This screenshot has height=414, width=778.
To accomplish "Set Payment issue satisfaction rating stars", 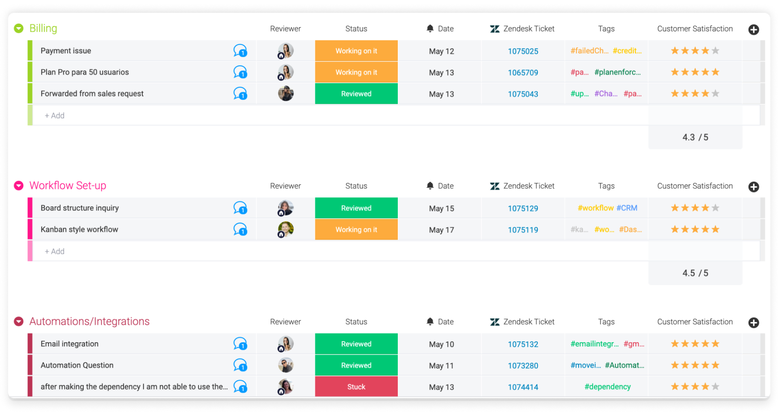I will (695, 51).
